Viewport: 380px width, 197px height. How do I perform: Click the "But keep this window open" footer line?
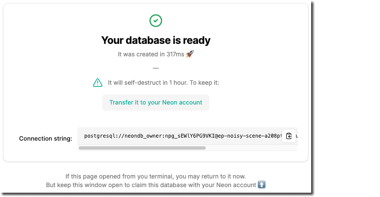pos(151,185)
